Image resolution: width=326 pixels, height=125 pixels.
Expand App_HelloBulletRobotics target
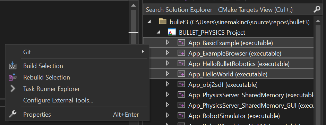[x=168, y=63]
